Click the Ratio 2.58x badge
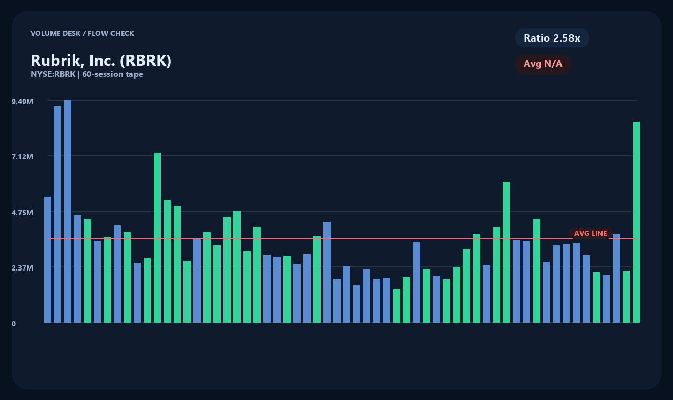673x400 pixels. click(x=552, y=38)
